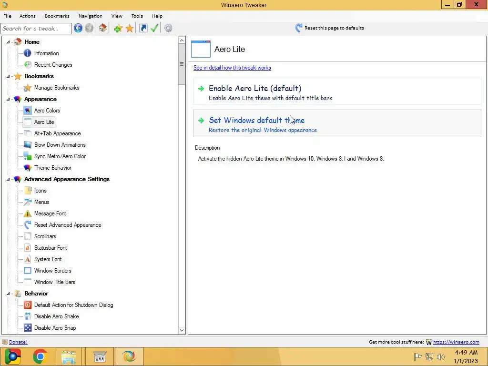Image resolution: width=488 pixels, height=366 pixels.
Task: Open settings gear in toolbar
Action: [x=168, y=28]
